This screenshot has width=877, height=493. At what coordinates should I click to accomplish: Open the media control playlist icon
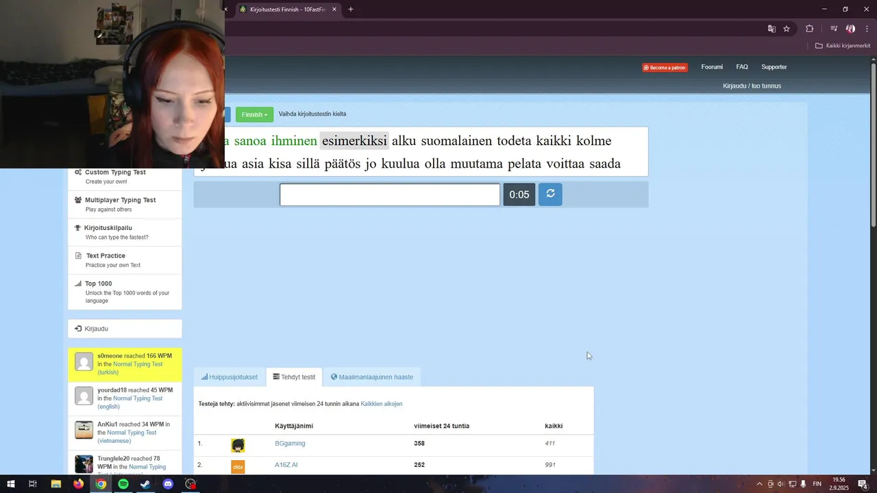[x=833, y=29]
